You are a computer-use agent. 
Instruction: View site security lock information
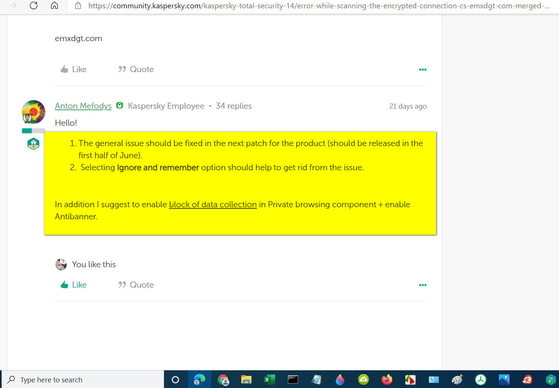(x=78, y=6)
